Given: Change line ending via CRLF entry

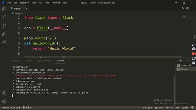Looking at the screenshot, I should click(177, 108).
